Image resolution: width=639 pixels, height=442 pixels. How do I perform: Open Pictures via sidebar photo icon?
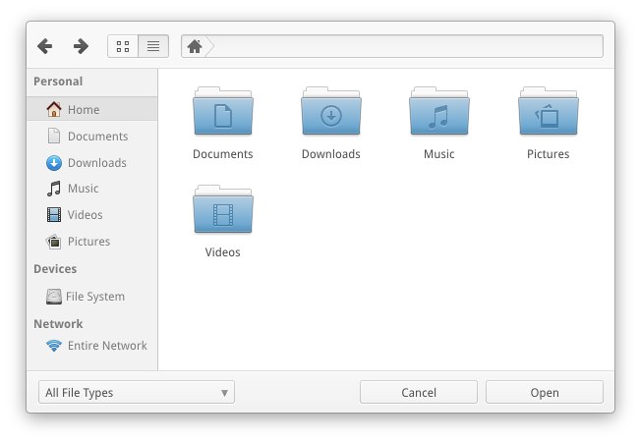click(54, 242)
